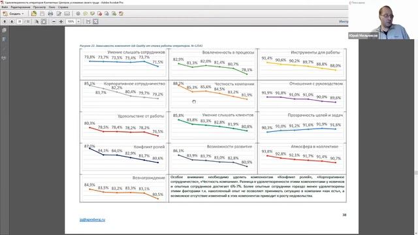Open the Создать dropdown

14,14
